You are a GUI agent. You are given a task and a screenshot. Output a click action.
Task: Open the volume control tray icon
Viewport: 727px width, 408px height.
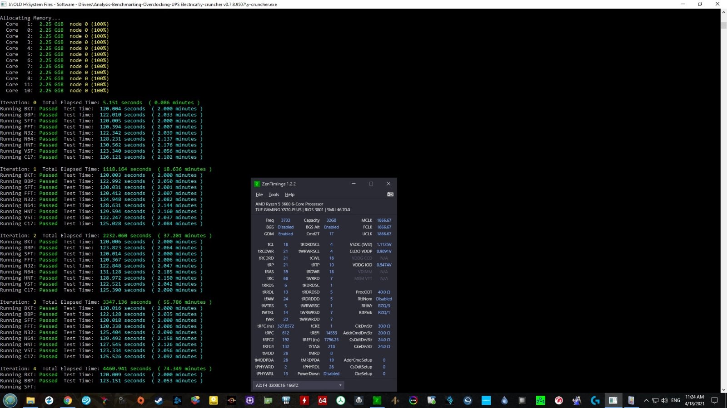click(x=664, y=400)
